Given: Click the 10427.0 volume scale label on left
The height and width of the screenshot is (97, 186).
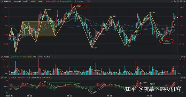Looking at the screenshot, I should [x=5, y=60].
